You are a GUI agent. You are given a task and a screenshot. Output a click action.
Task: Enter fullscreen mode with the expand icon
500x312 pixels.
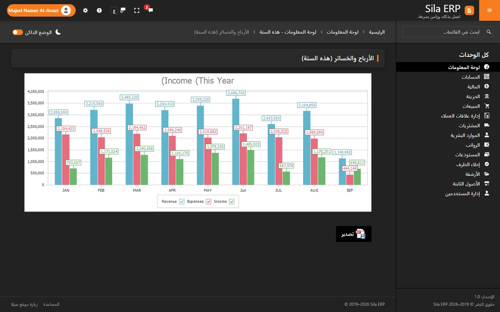(137, 11)
